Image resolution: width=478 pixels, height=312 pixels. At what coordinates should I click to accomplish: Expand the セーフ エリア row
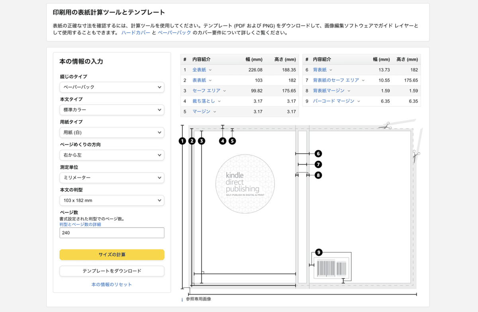[209, 91]
